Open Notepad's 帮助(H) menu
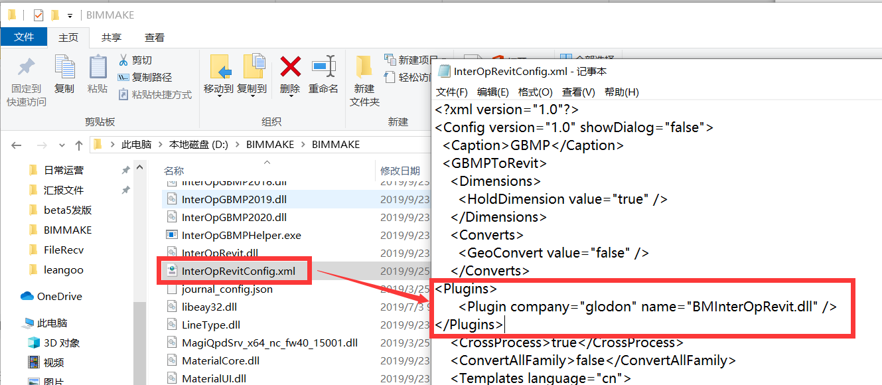Image resolution: width=882 pixels, height=385 pixels. [x=622, y=92]
